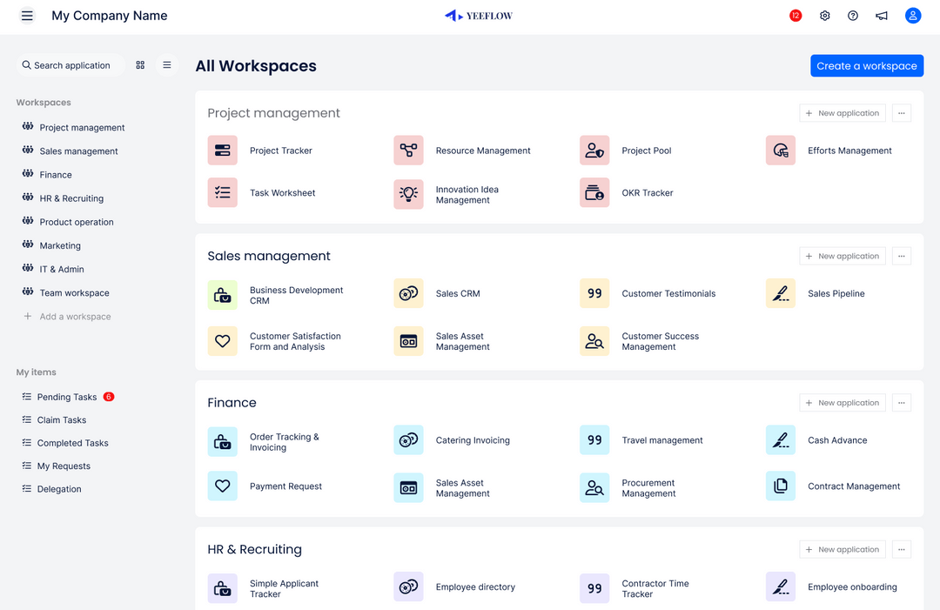This screenshot has width=940, height=610.
Task: Select Pending Tasks in the sidebar
Action: point(68,396)
